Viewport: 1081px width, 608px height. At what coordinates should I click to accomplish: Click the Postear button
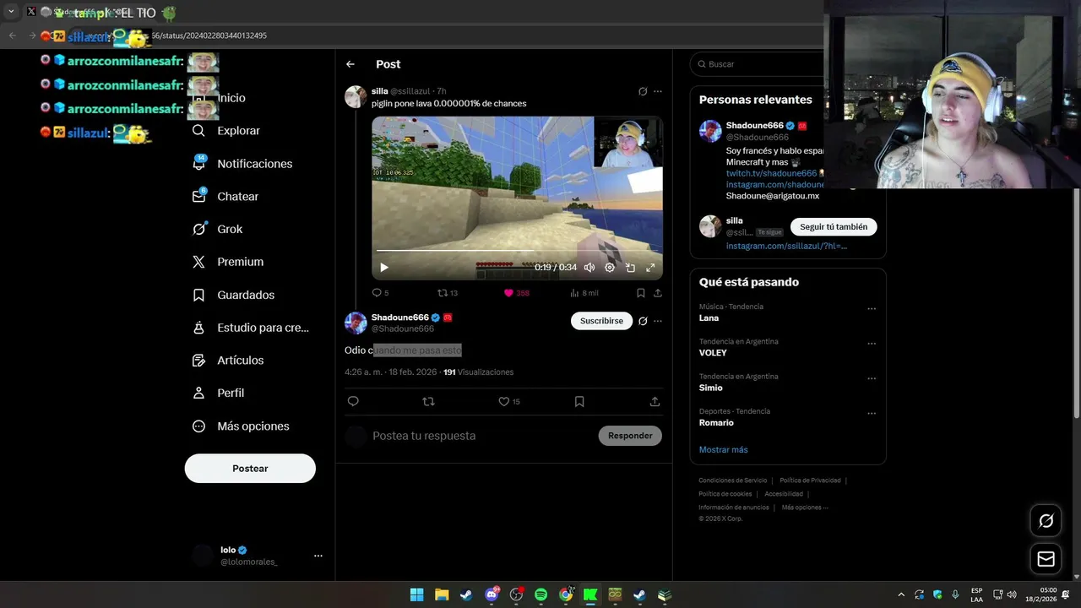coord(250,469)
